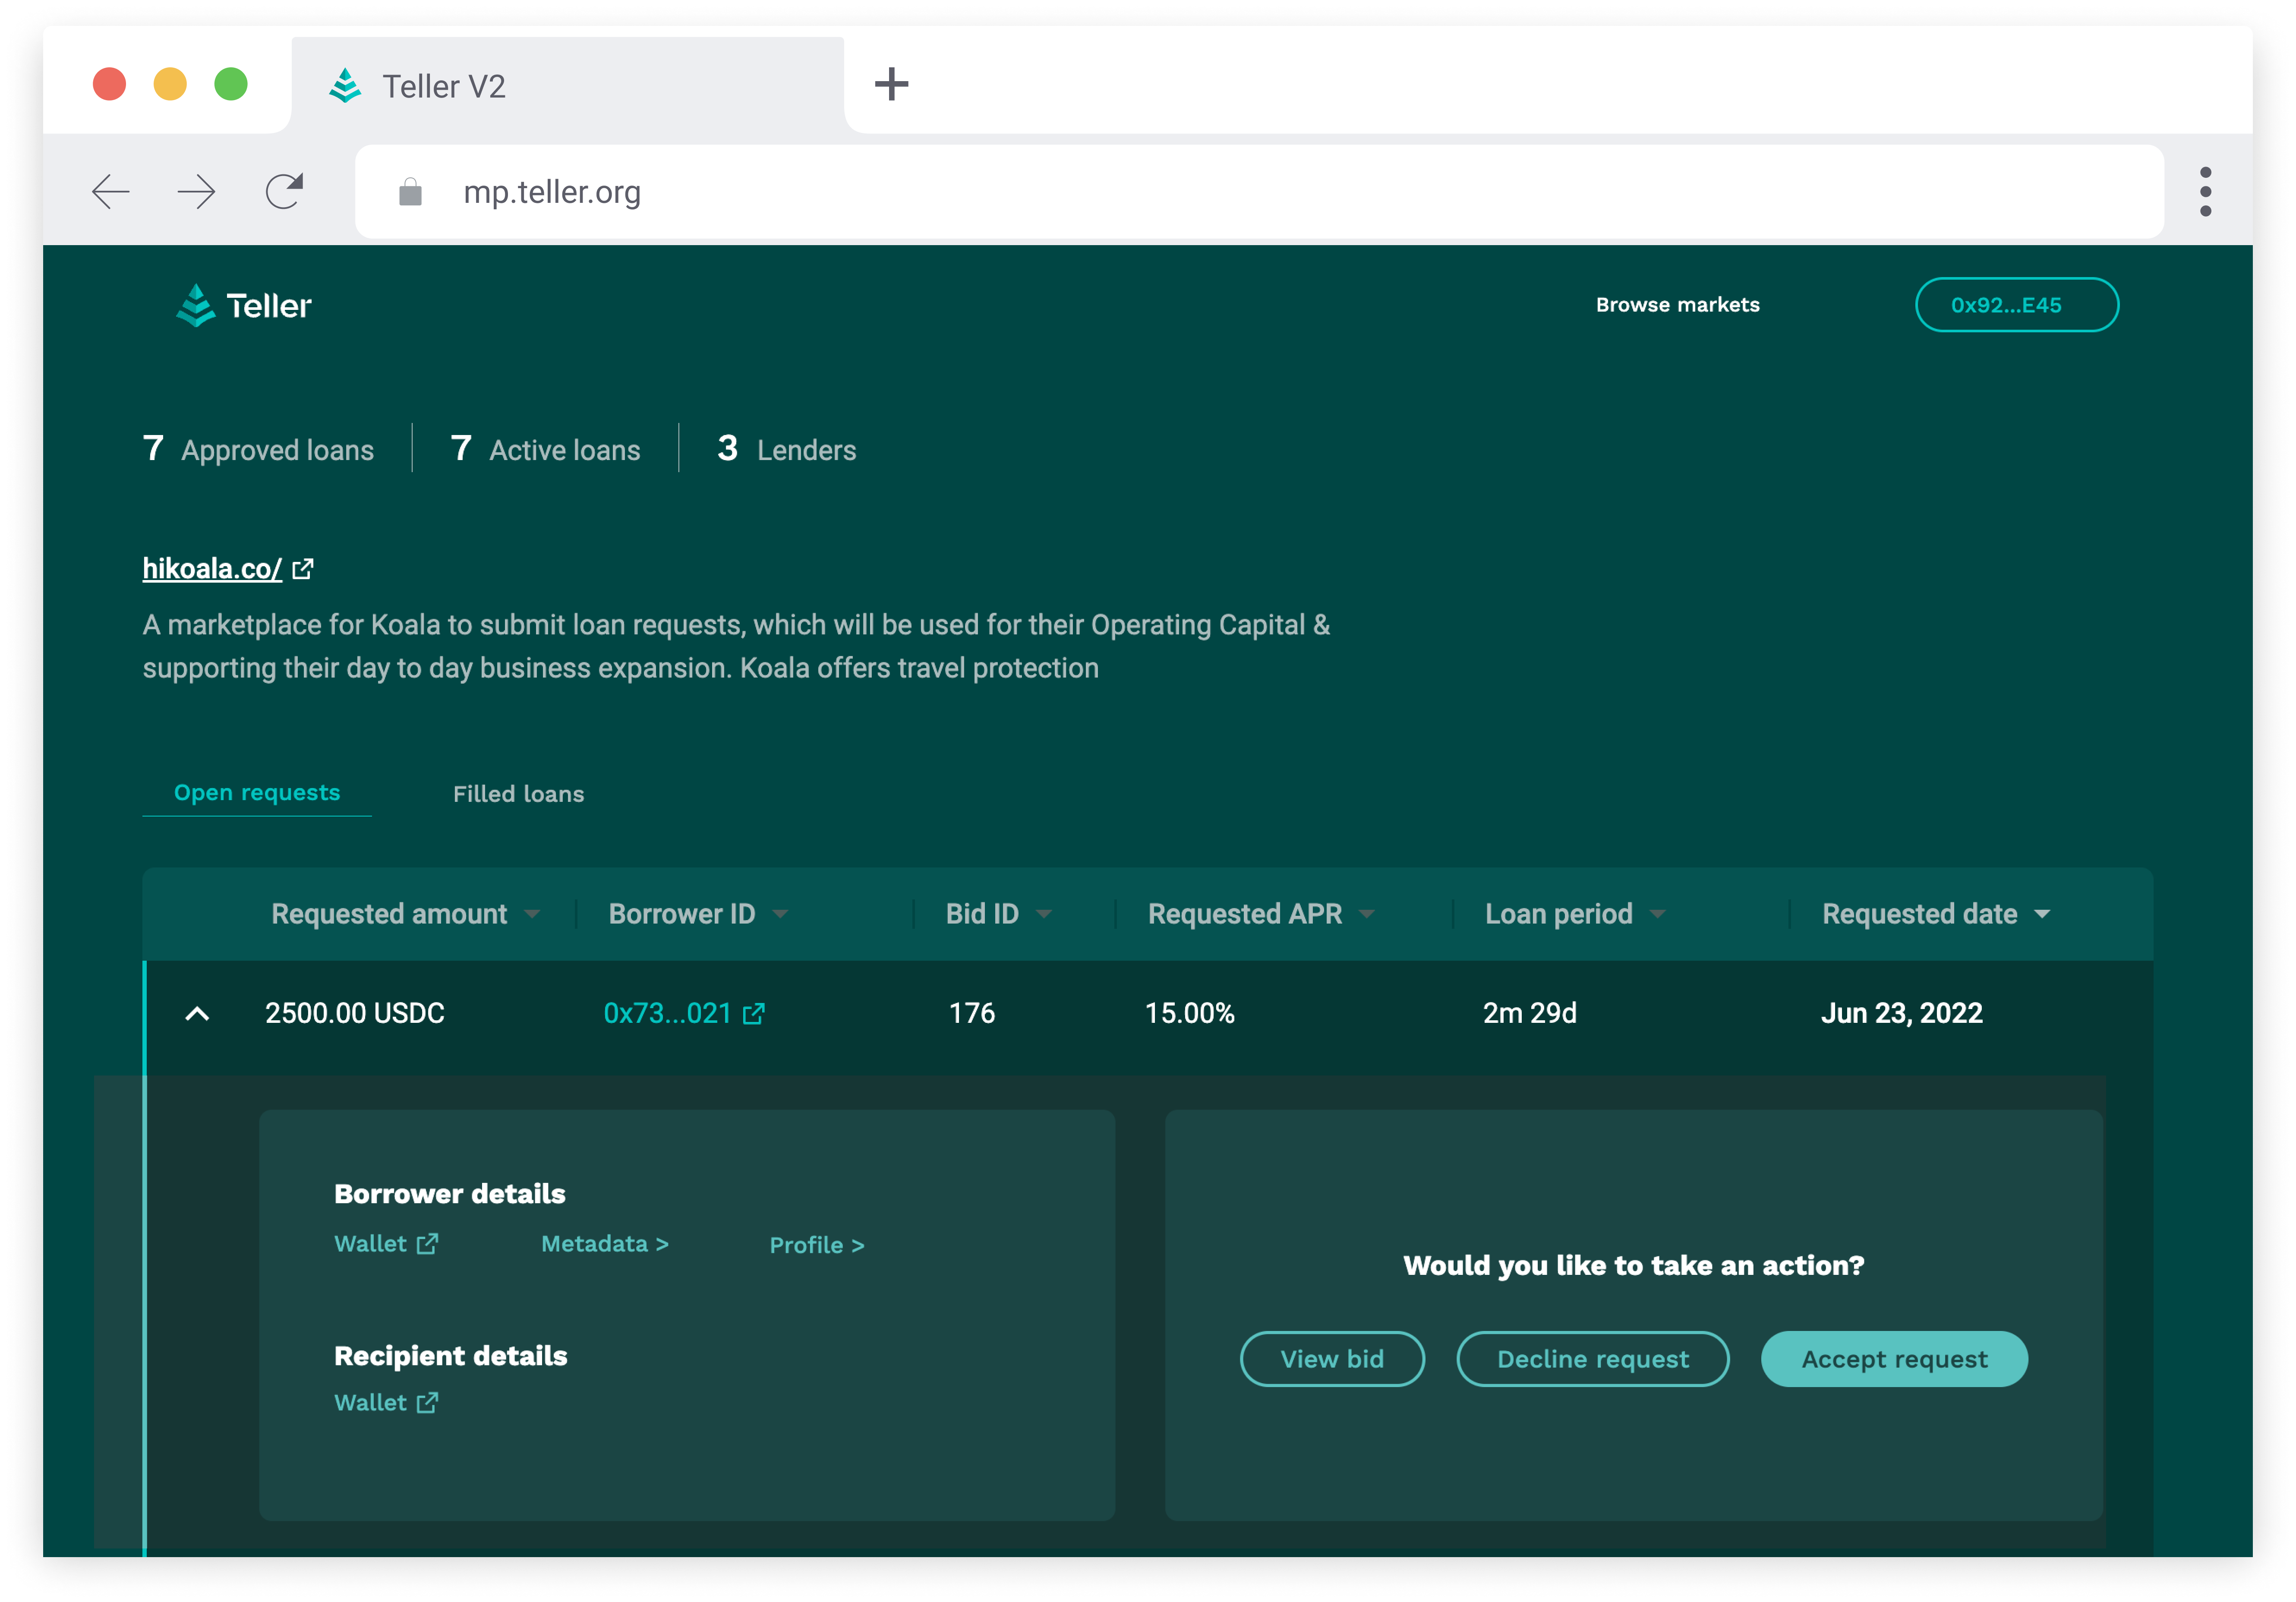
Task: Open a new tab with plus icon
Action: (x=891, y=84)
